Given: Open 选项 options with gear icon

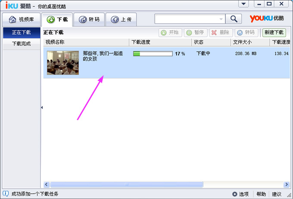Looking at the screenshot, I should [240, 194].
